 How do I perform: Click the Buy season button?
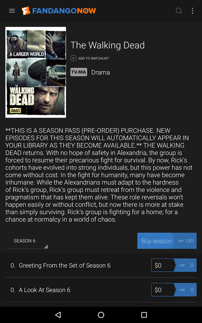click(x=156, y=241)
